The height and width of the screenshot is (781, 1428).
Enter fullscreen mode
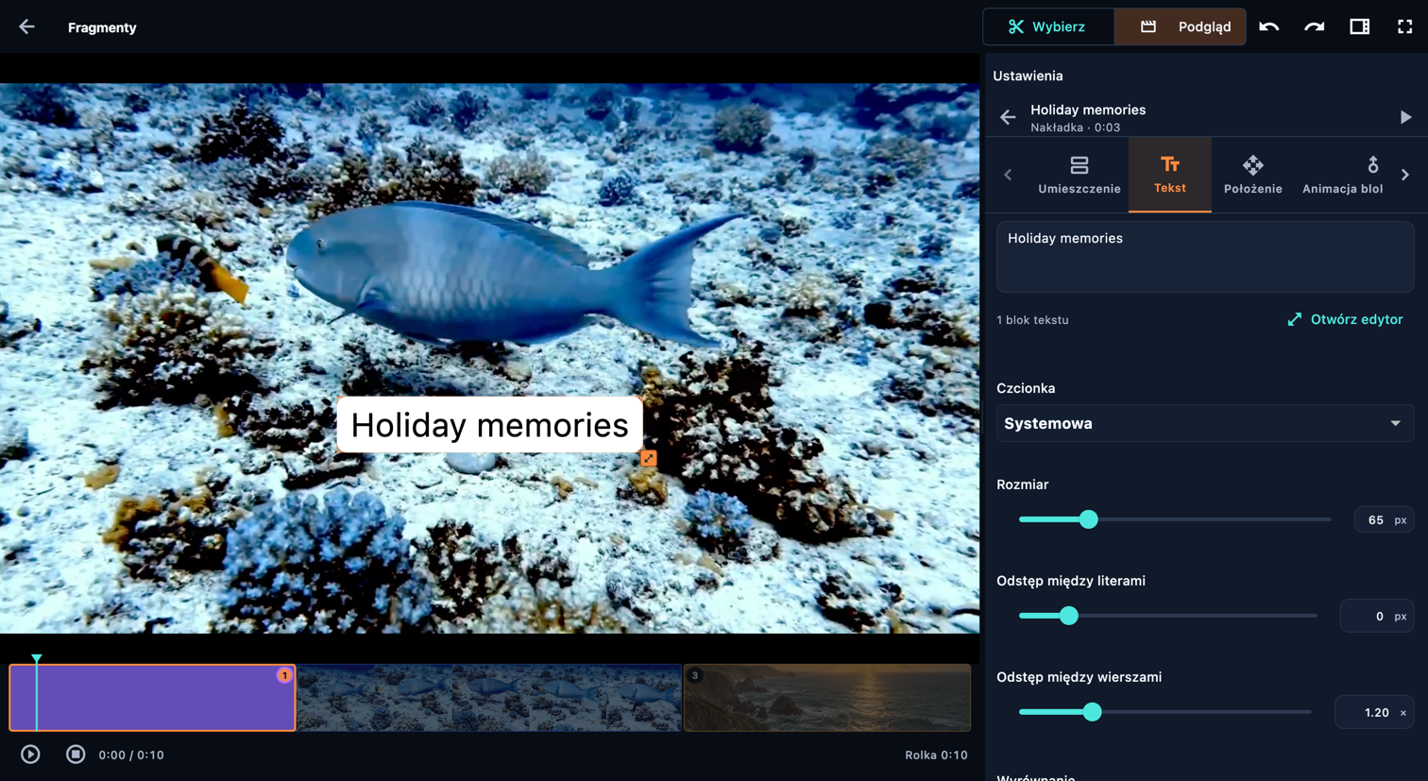(1405, 26)
